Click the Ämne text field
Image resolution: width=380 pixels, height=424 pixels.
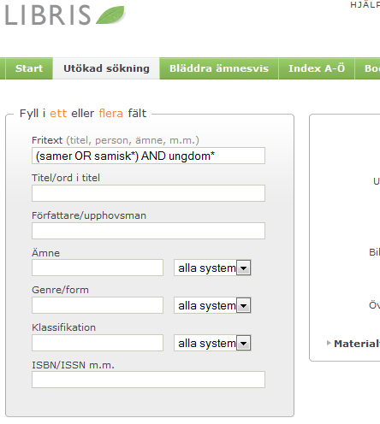click(98, 268)
